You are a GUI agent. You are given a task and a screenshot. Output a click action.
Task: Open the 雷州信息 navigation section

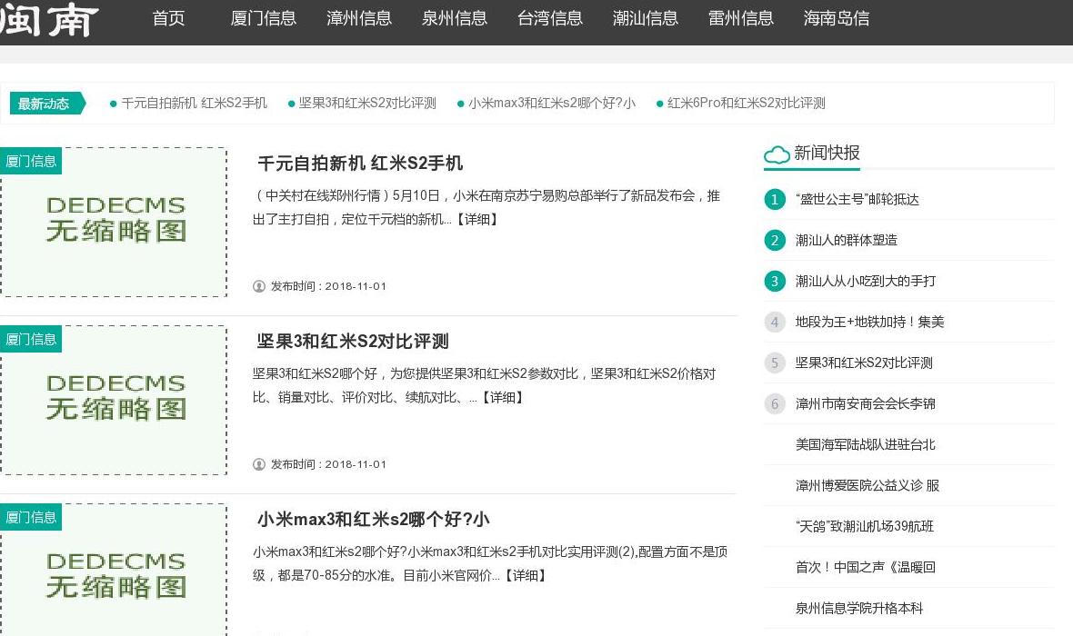coord(741,17)
